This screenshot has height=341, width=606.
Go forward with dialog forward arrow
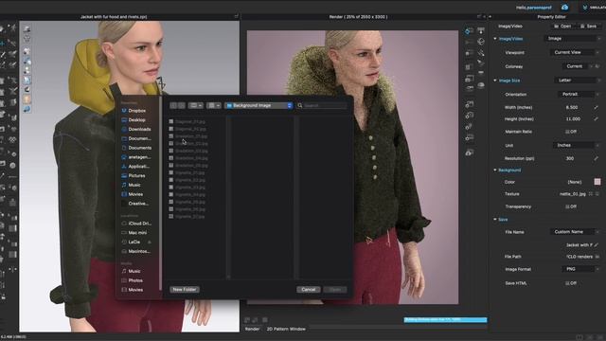pyautogui.click(x=181, y=105)
